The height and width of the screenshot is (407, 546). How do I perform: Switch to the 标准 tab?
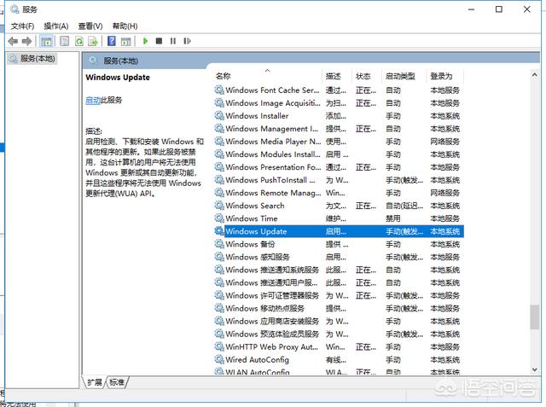117,382
